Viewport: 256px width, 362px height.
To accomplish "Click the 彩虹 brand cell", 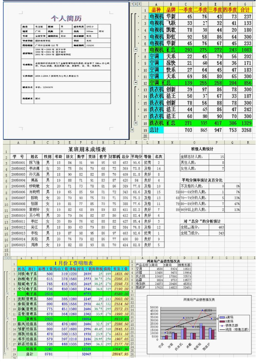I will [171, 37].
